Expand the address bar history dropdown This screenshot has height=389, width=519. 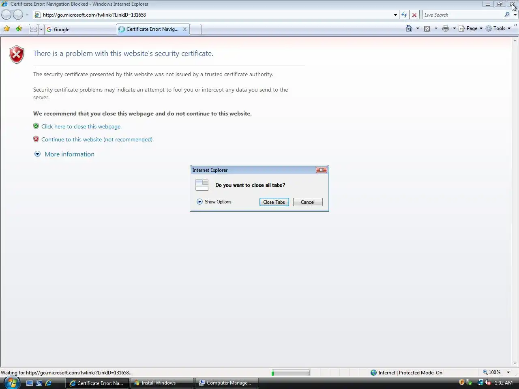[395, 15]
